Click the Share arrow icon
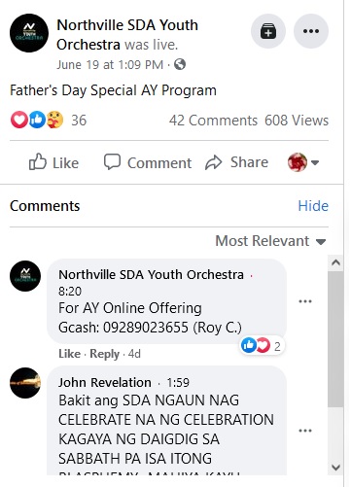Viewport: 351px width, 487px height. 214,162
